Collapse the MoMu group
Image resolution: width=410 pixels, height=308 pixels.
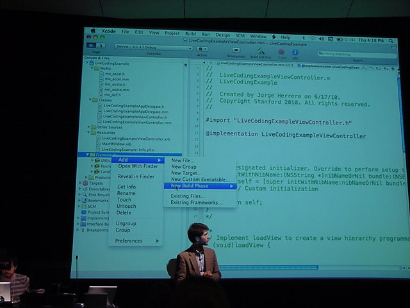coord(92,68)
